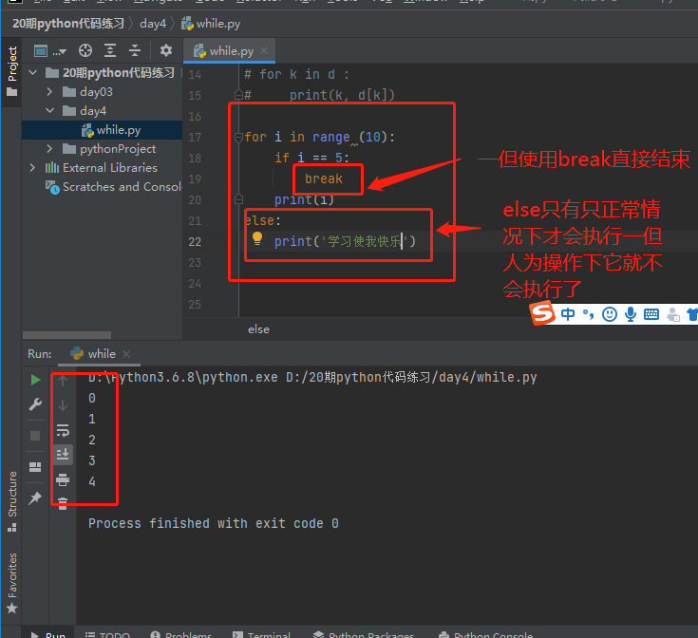
Task: Open the Problems bottom tool tab
Action: (x=181, y=634)
